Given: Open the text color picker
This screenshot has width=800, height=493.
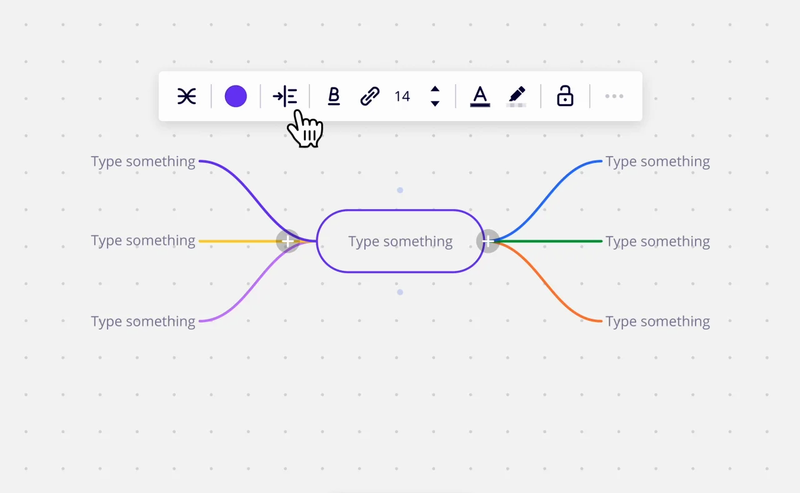Looking at the screenshot, I should [x=479, y=96].
